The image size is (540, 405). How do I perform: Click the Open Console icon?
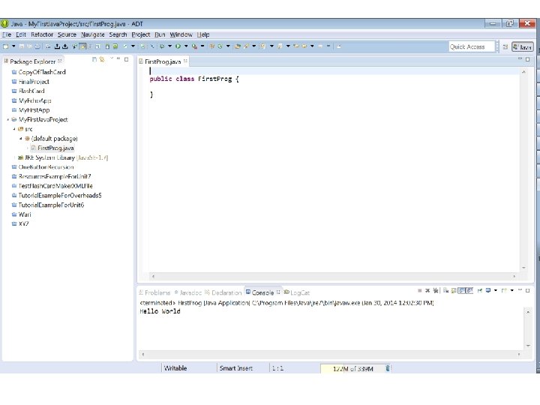pos(504,291)
